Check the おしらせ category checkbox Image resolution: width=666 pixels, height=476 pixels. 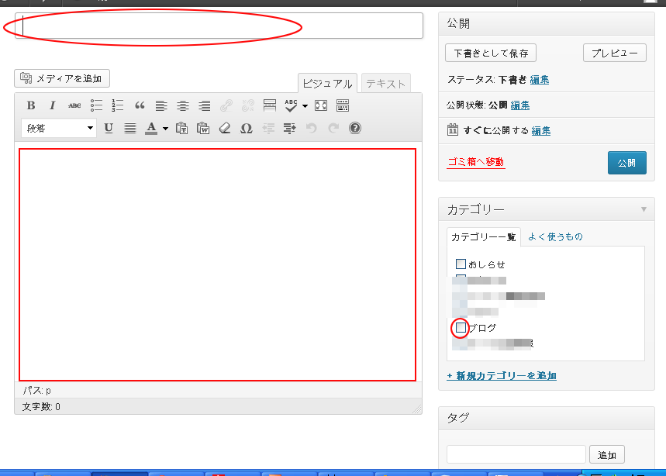461,264
